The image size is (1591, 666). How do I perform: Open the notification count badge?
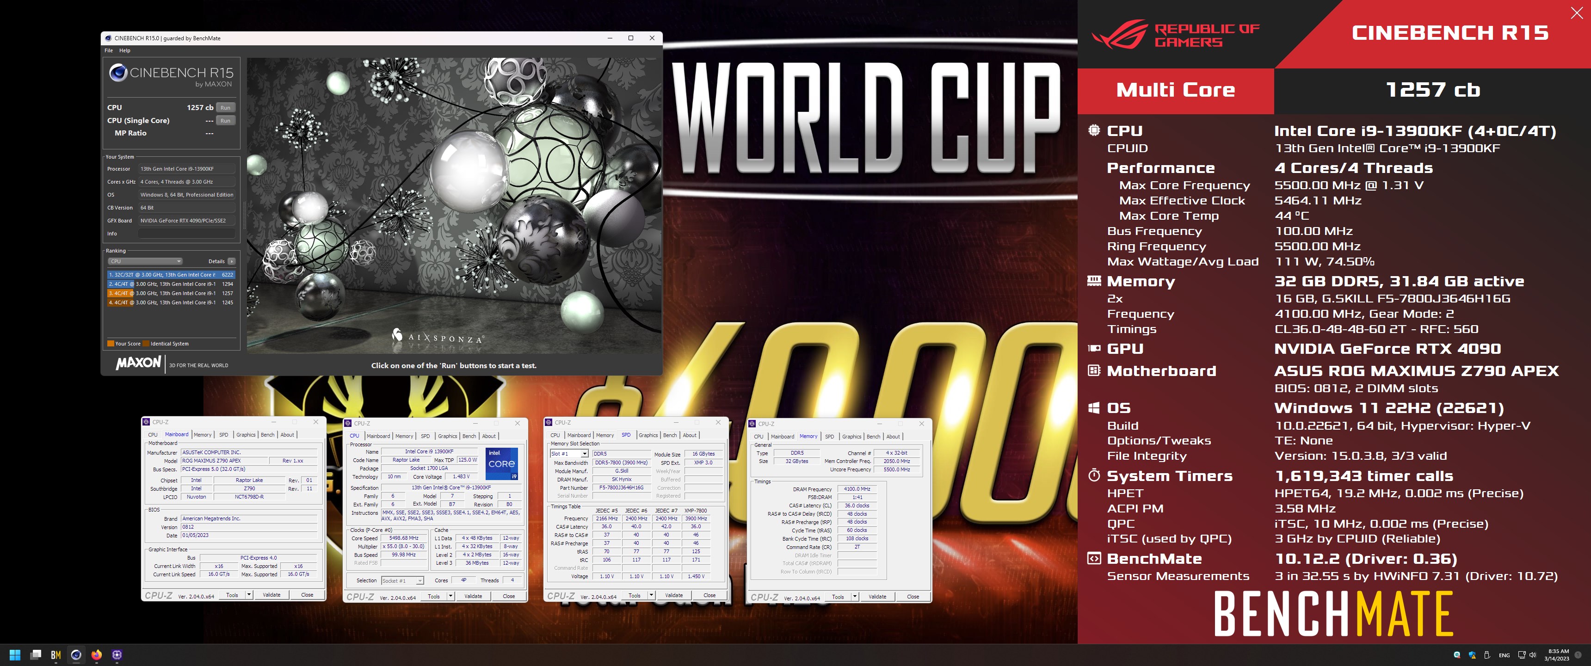click(1579, 655)
